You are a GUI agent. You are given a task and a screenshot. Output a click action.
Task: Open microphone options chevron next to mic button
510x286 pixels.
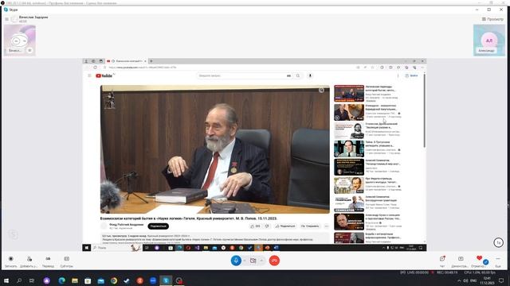tap(245, 261)
